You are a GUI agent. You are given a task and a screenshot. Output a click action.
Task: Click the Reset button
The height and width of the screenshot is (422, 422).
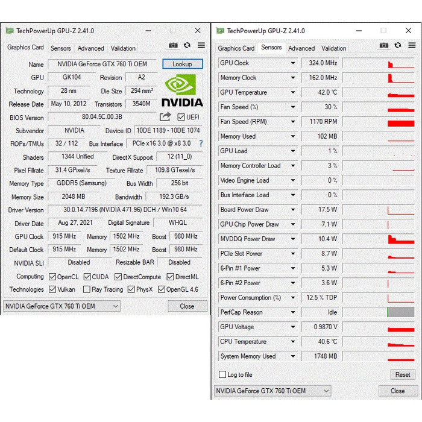(403, 374)
